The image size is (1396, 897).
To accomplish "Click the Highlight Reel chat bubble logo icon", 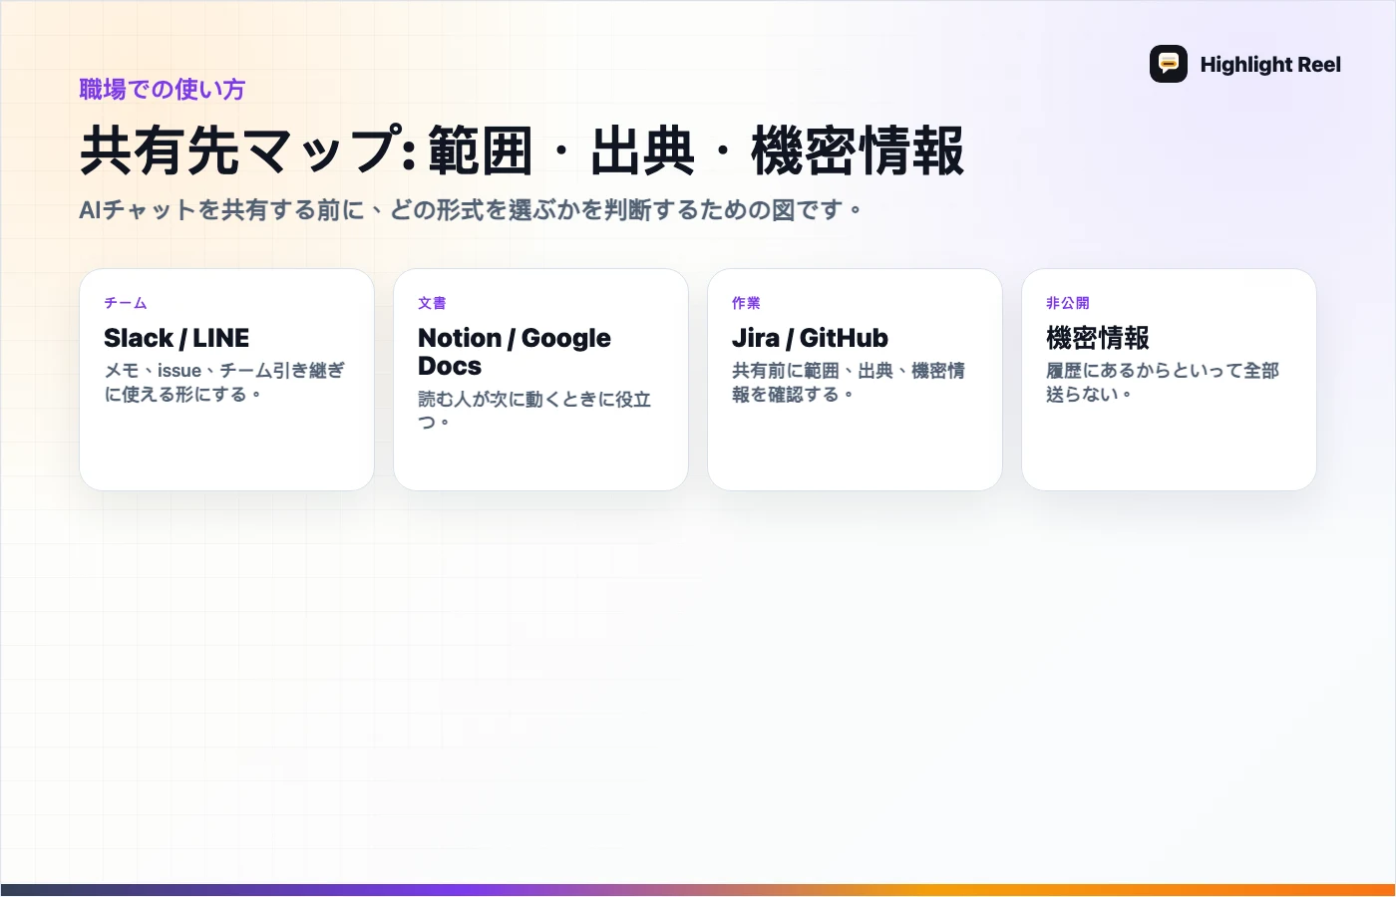I will [x=1168, y=64].
